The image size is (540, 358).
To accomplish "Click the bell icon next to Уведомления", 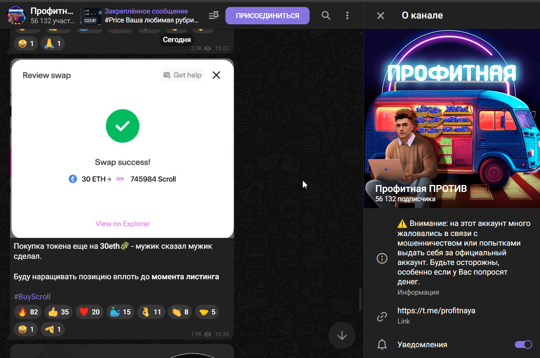I will click(x=382, y=344).
